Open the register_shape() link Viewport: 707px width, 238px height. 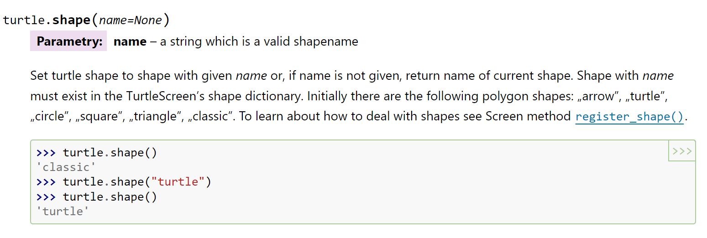[x=629, y=117]
